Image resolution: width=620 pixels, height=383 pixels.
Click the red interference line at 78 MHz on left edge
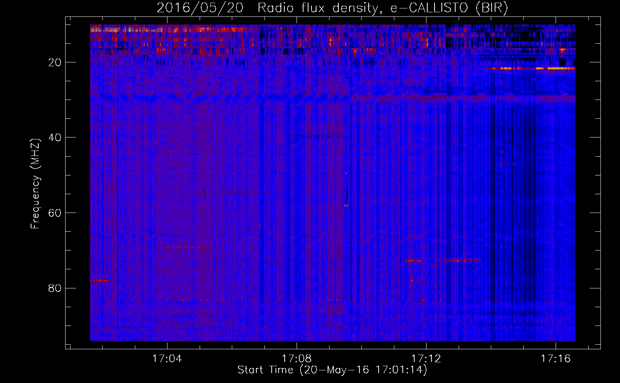[98, 280]
